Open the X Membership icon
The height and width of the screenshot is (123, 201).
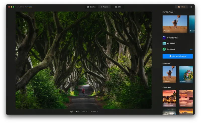(164, 38)
